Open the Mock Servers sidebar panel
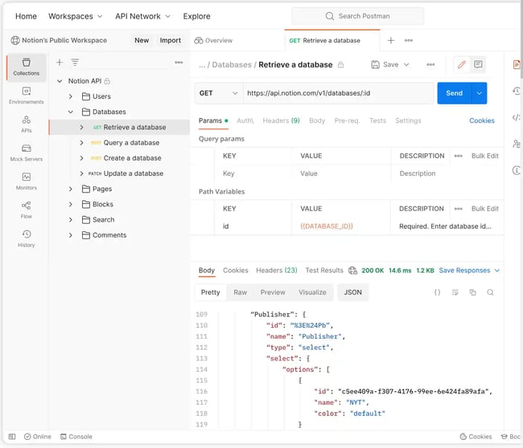This screenshot has height=448, width=523. click(26, 153)
